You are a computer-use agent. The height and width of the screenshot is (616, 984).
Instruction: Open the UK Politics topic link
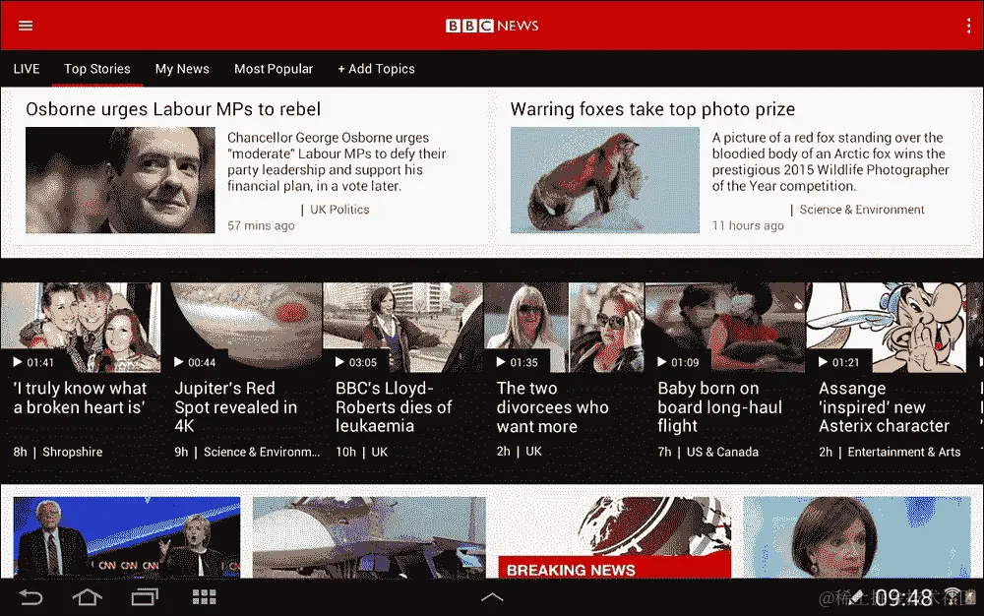point(339,210)
